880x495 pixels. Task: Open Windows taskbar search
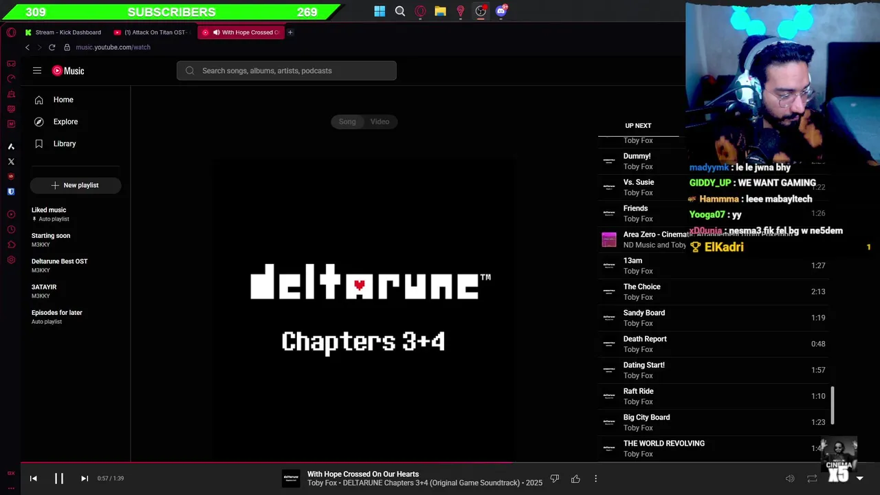[400, 11]
